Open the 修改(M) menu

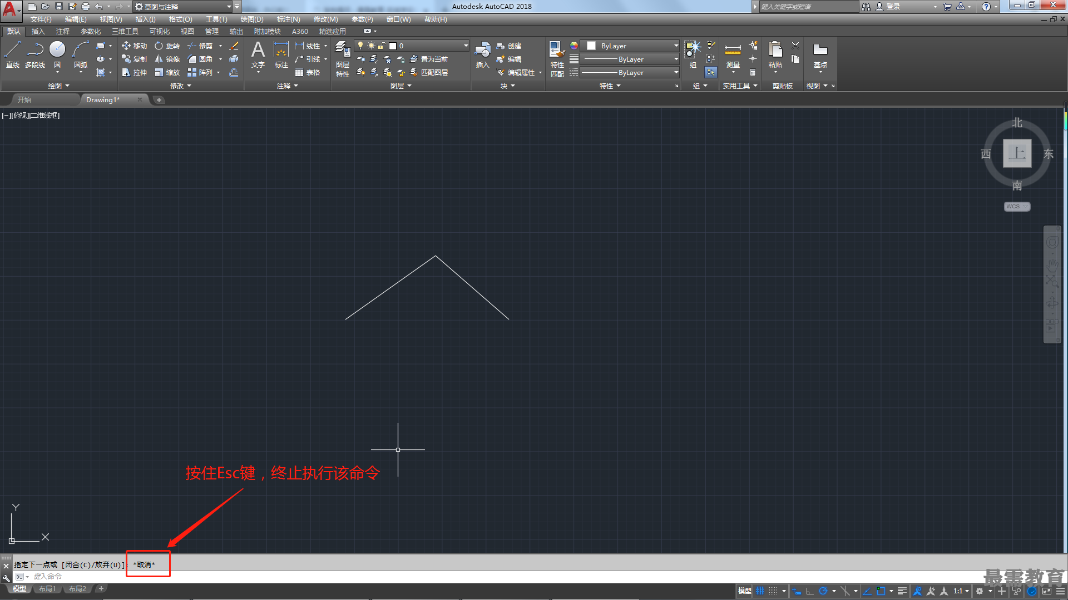point(325,19)
